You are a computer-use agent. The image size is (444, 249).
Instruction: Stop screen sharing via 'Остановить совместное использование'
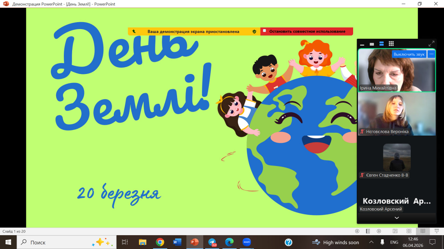click(x=307, y=31)
